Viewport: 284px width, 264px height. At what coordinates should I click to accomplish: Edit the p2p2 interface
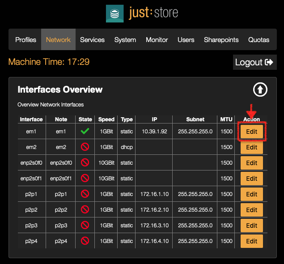pos(252,210)
